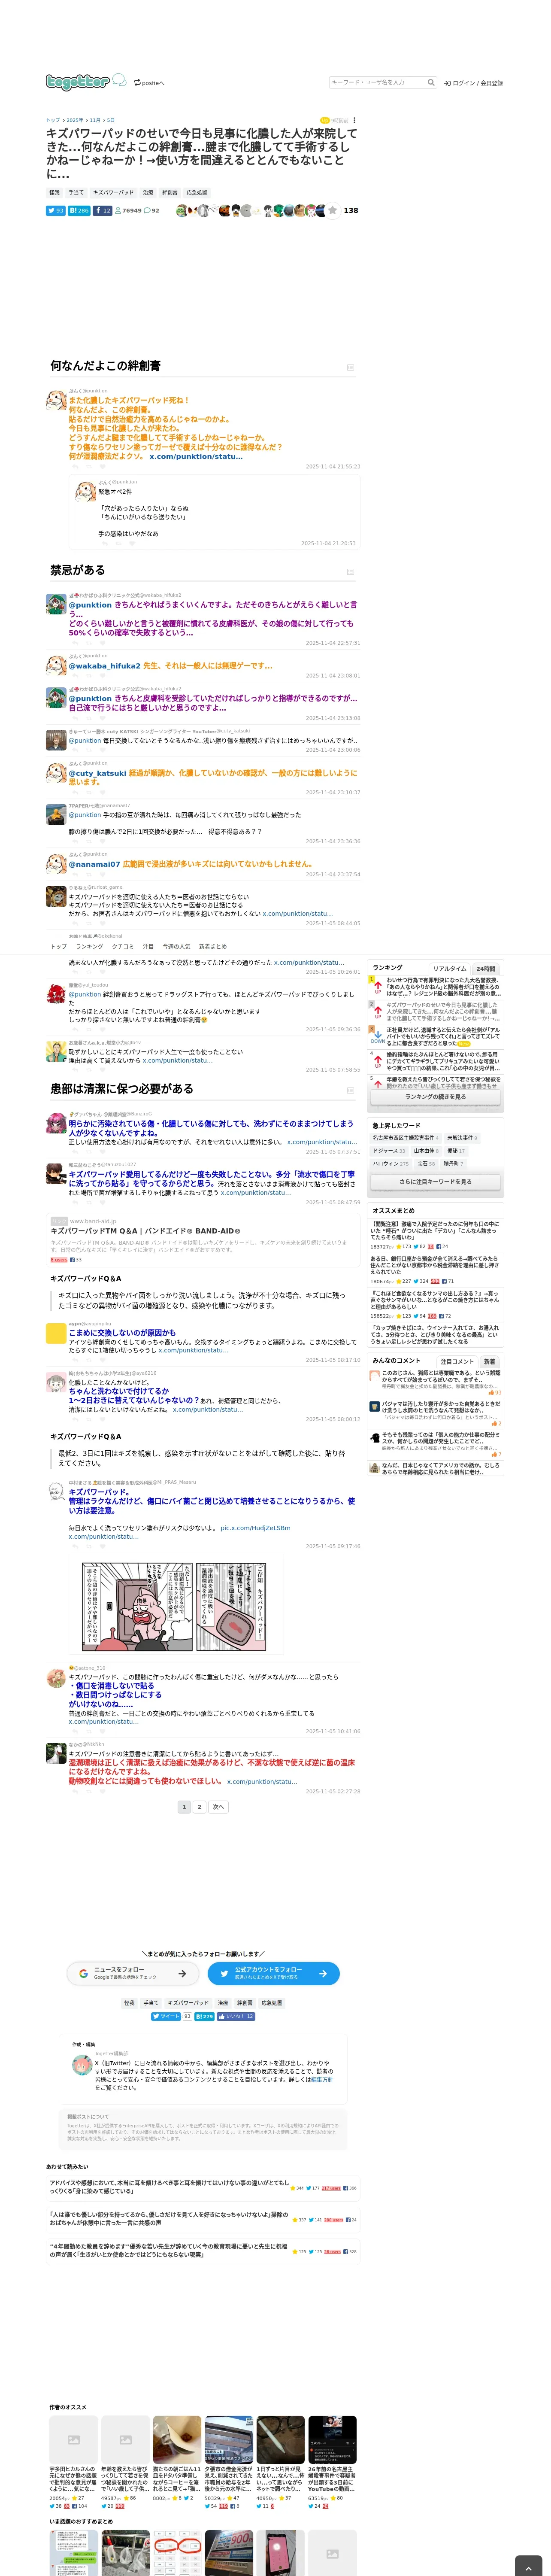This screenshot has height=2576, width=551.
Task: Open the drink-photo thumbnail under 作者のオススメ
Action: click(176, 2440)
